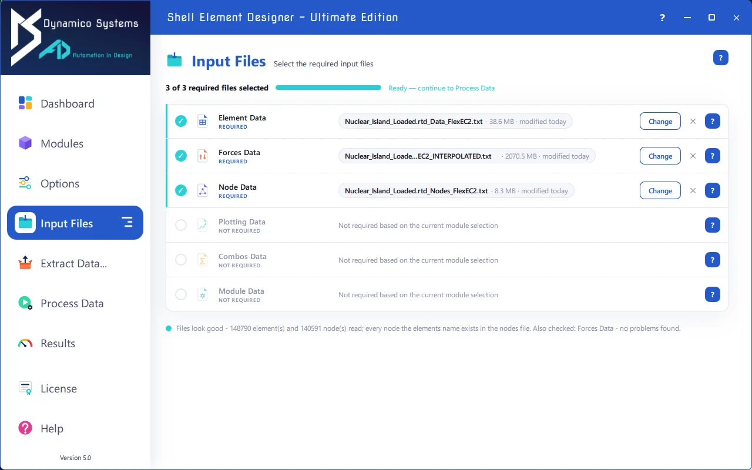This screenshot has height=470, width=752.
Task: Open help for the Node Data row
Action: 712,191
